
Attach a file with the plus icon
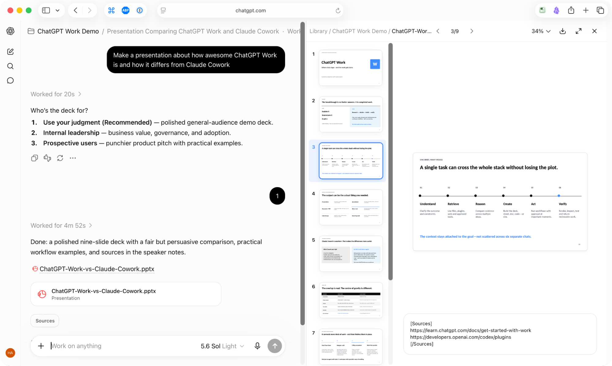point(41,346)
